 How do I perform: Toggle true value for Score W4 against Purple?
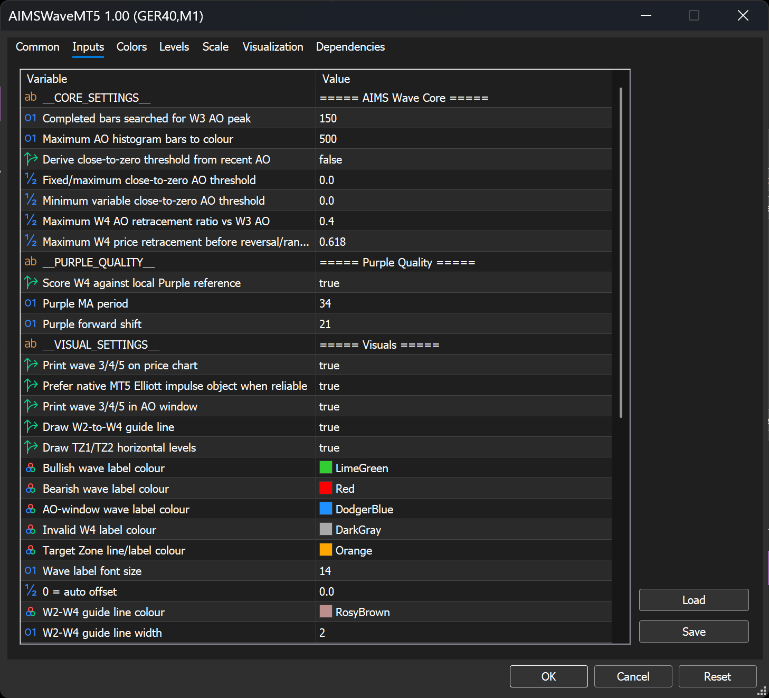[x=464, y=283]
